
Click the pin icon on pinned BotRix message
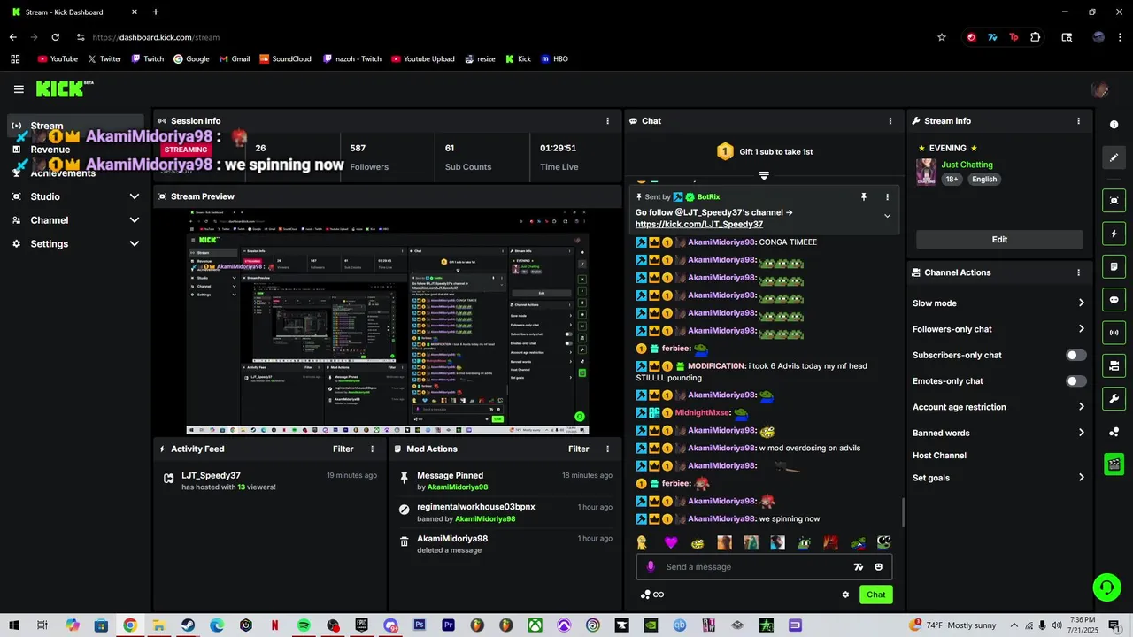(864, 197)
